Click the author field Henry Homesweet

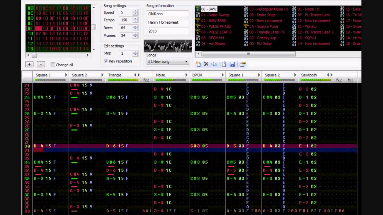168,22
